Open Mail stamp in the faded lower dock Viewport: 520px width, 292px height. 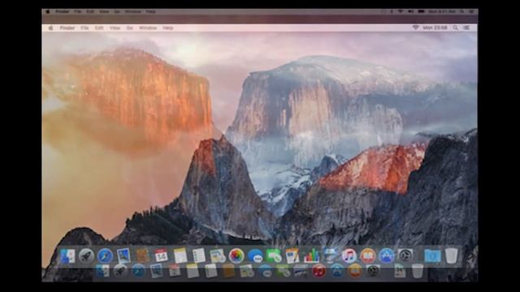[156, 271]
